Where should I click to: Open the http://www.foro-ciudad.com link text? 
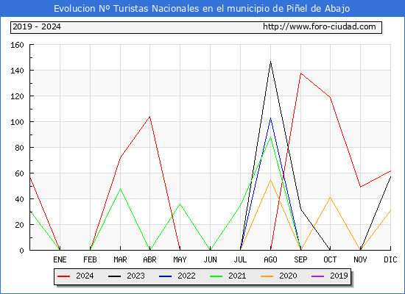click(320, 26)
